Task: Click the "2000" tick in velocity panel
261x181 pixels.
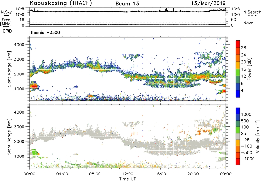Action: tap(19, 141)
